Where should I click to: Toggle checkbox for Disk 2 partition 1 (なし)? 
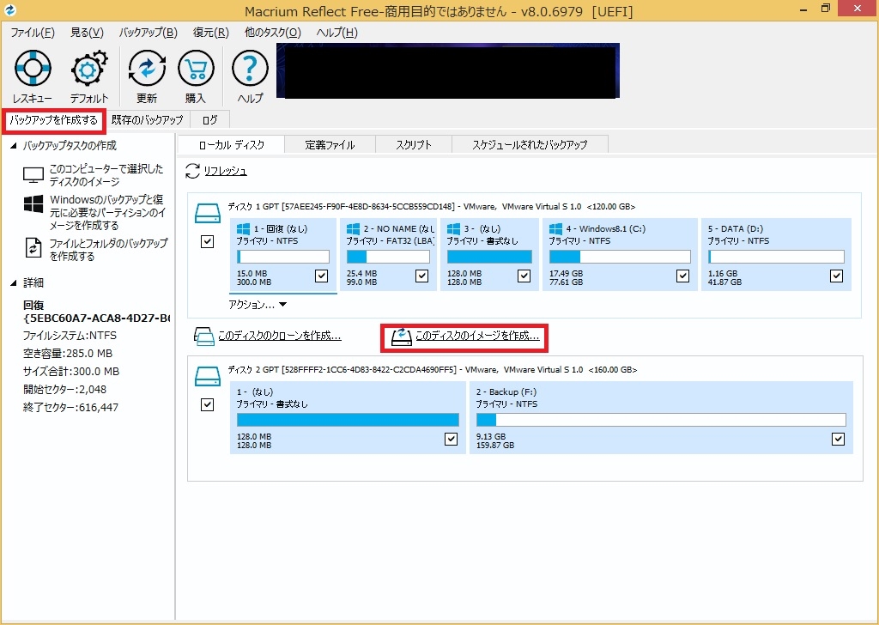pyautogui.click(x=451, y=439)
